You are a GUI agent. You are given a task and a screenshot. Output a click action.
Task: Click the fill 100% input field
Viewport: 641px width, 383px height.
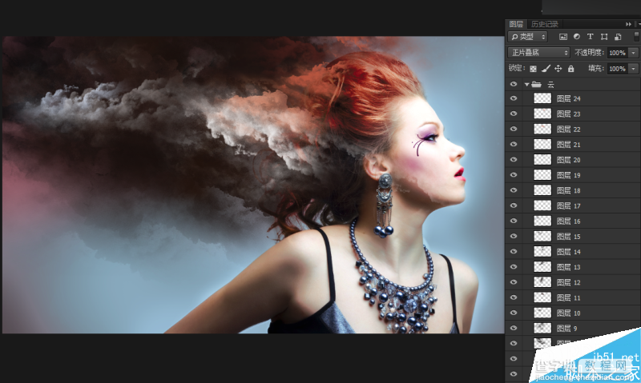click(x=618, y=69)
